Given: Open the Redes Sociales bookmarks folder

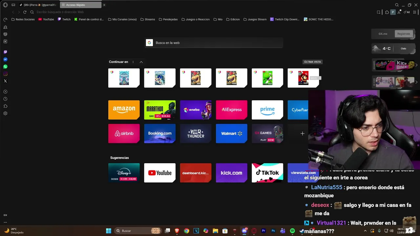Looking at the screenshot, I should (x=23, y=19).
